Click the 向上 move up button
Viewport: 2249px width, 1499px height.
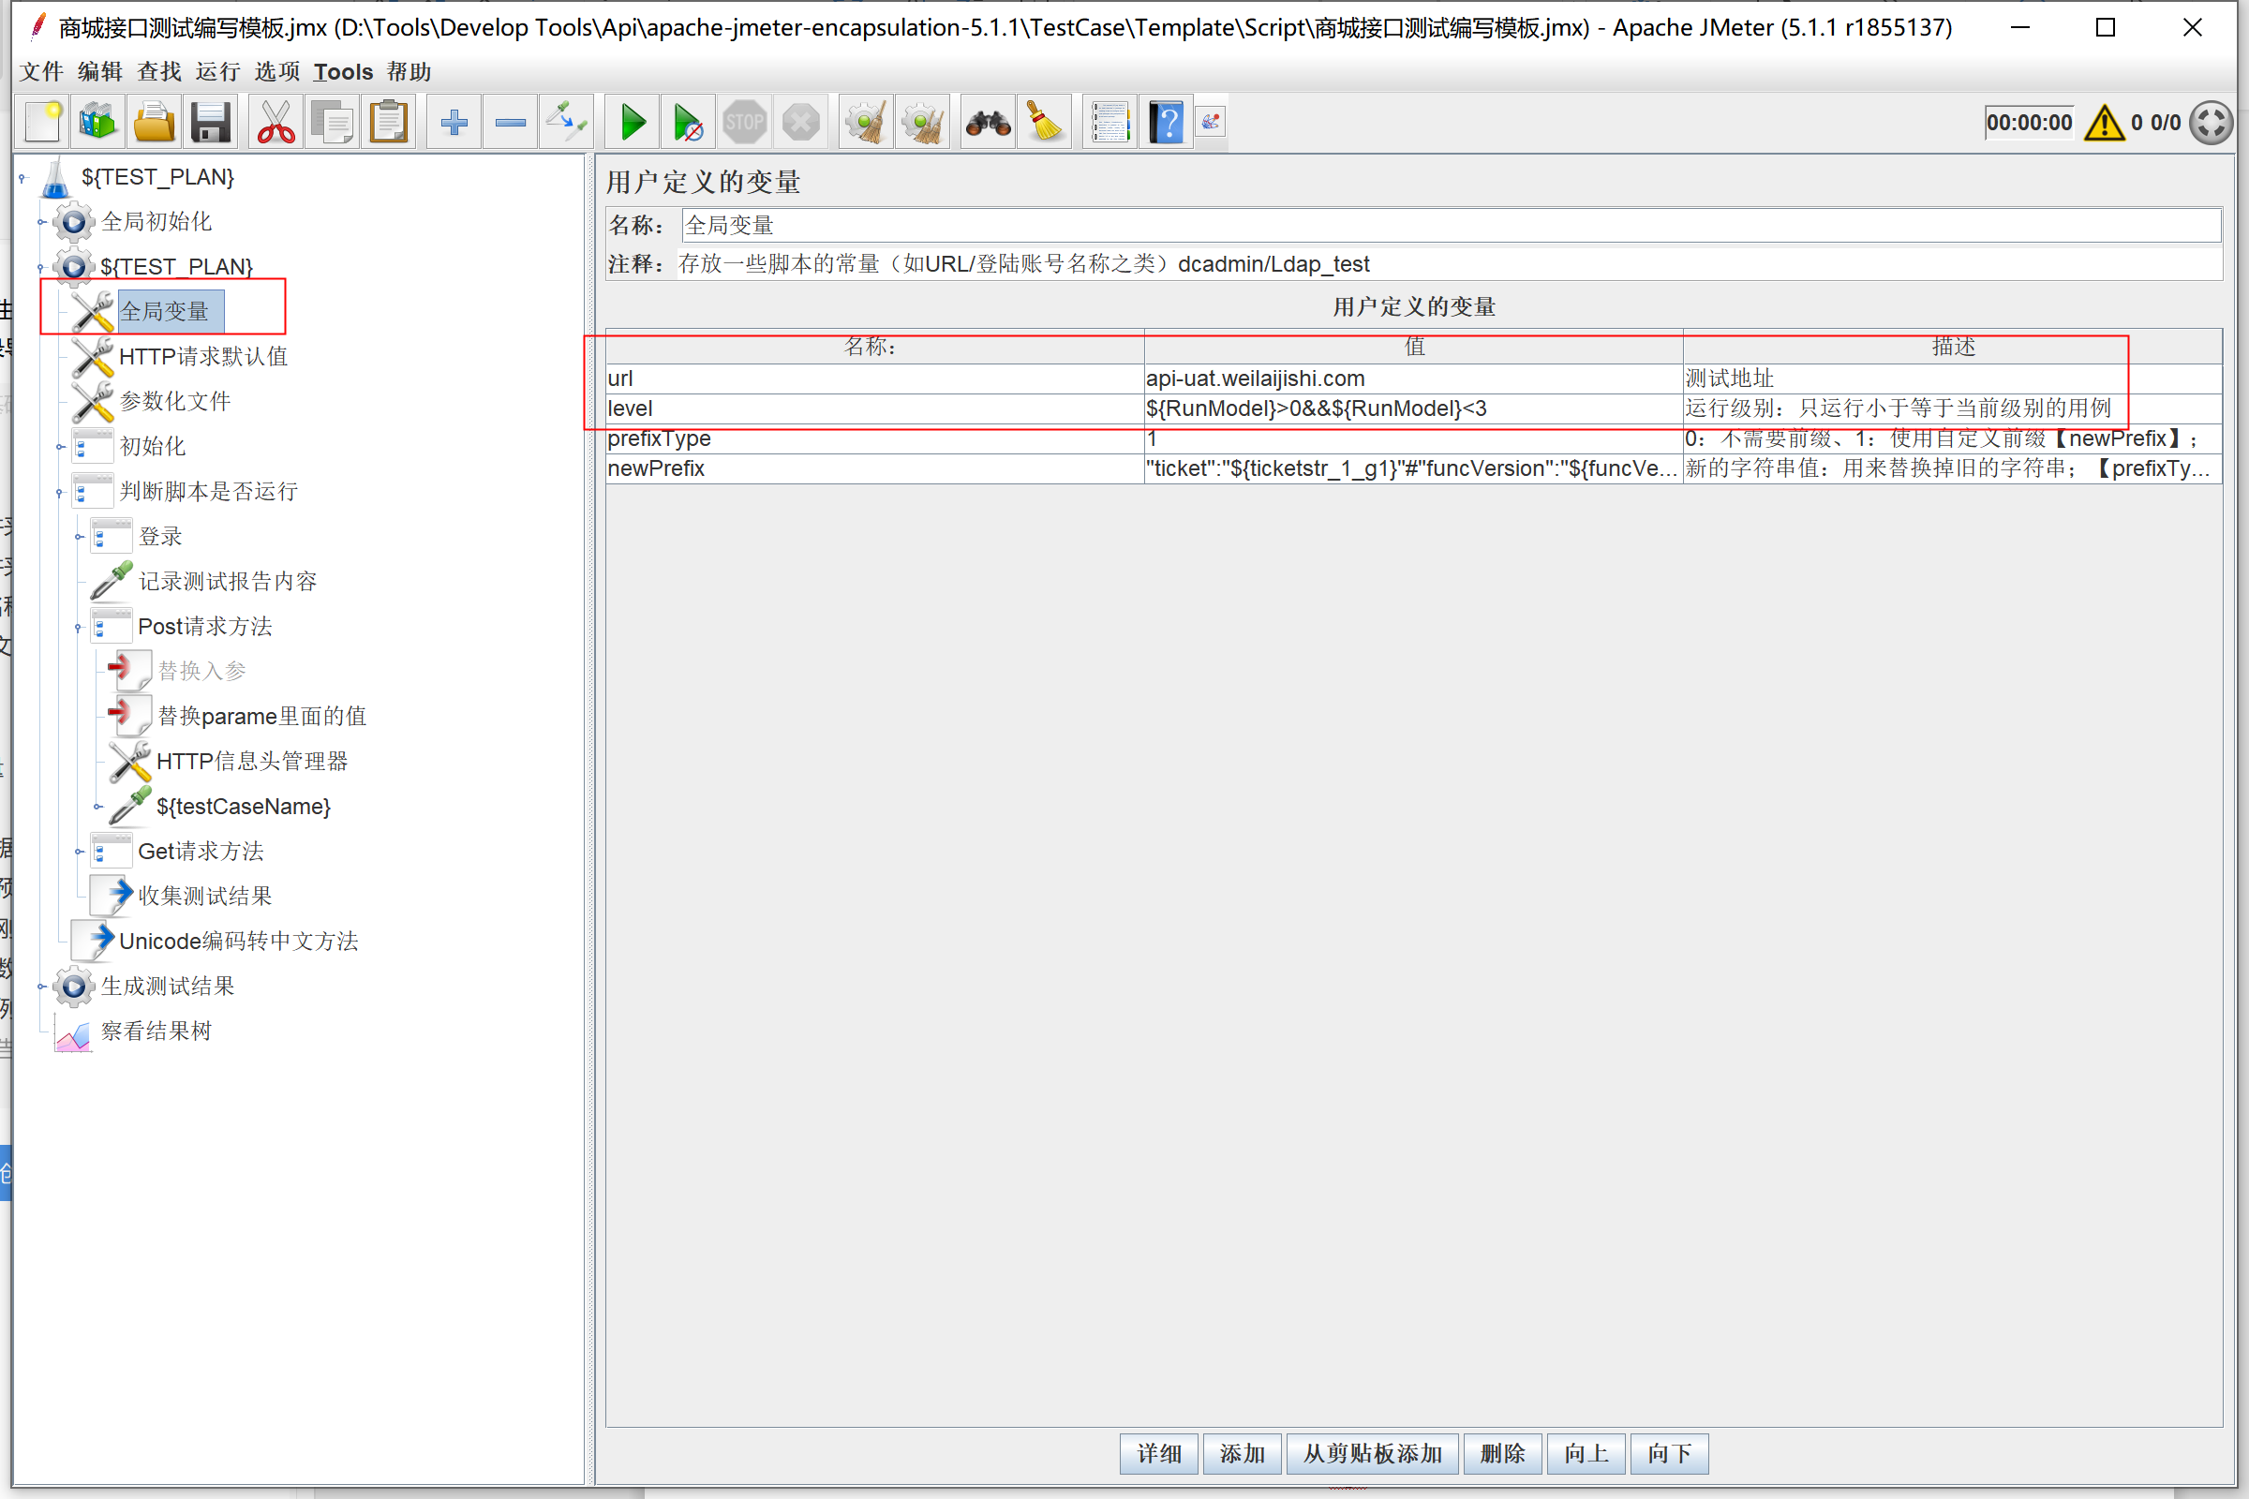click(1586, 1454)
